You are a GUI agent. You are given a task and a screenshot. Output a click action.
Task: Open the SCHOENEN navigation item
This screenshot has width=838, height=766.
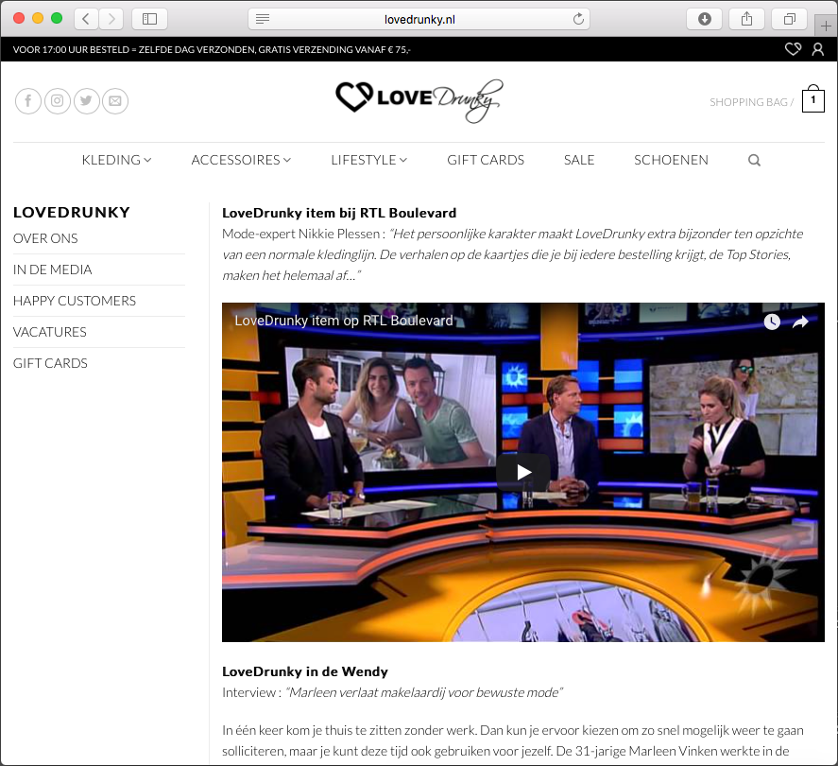pyautogui.click(x=671, y=160)
